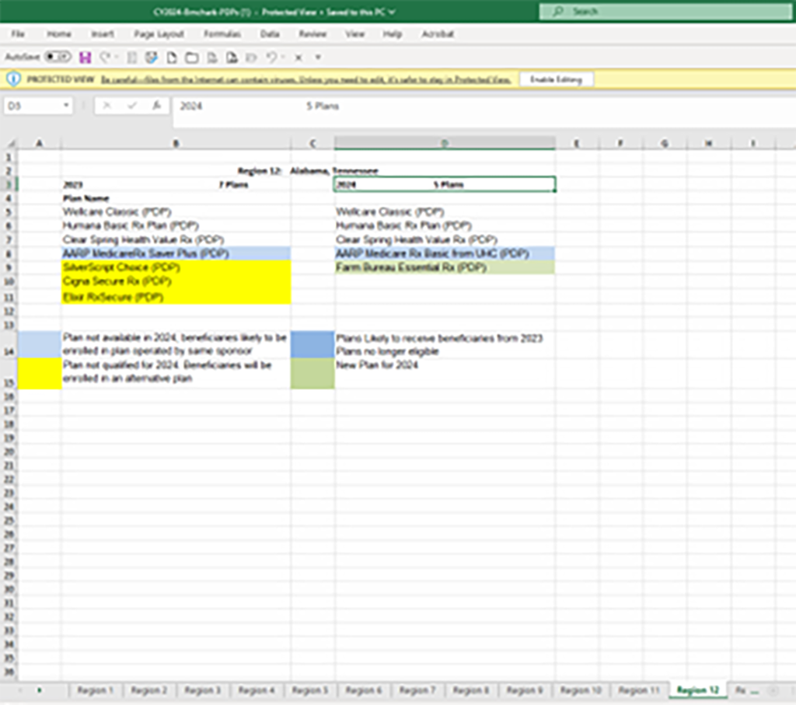Click 'Cigna Secure Rx (PDP)' cell

point(176,281)
